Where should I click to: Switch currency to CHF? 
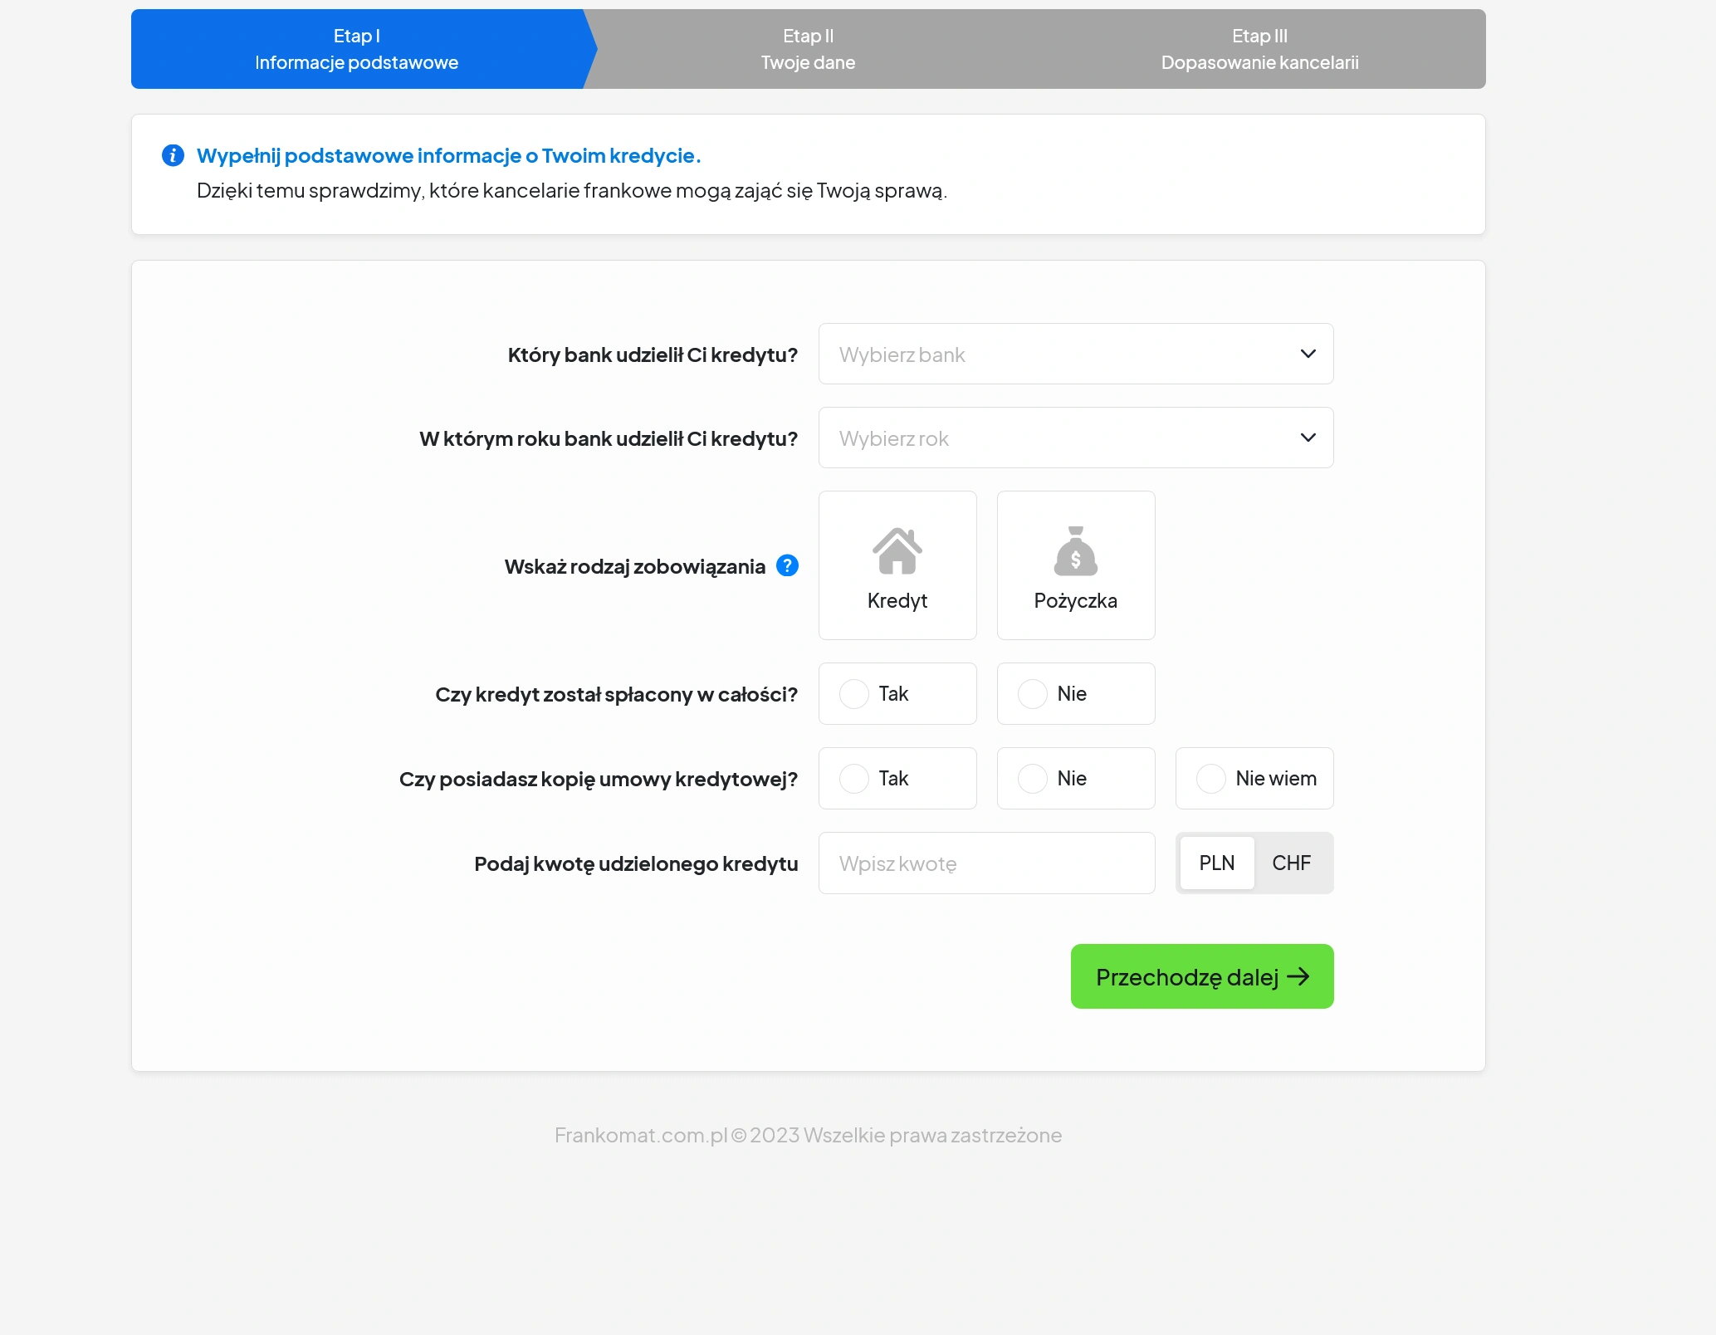(1292, 863)
